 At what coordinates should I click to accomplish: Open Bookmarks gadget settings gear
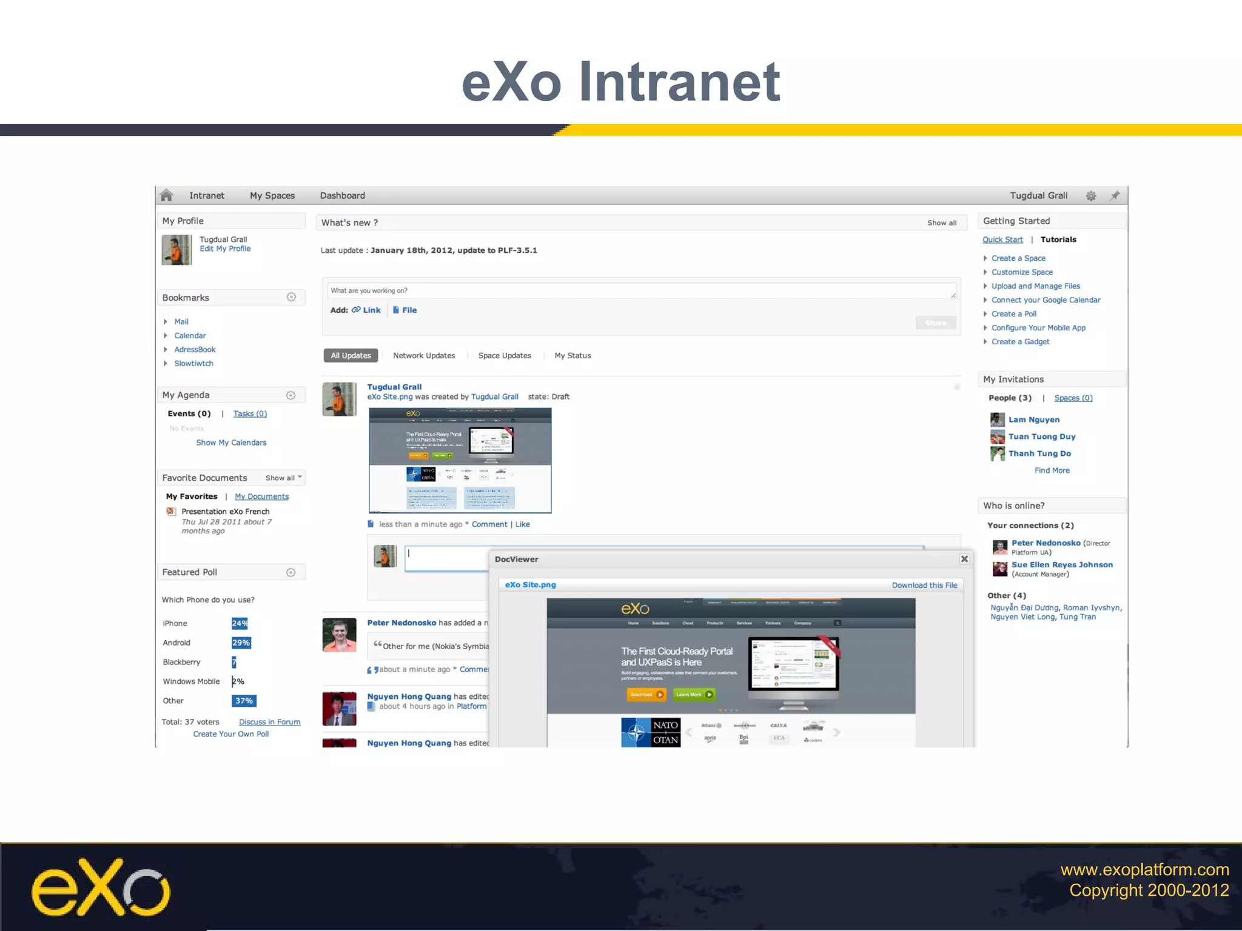point(291,297)
